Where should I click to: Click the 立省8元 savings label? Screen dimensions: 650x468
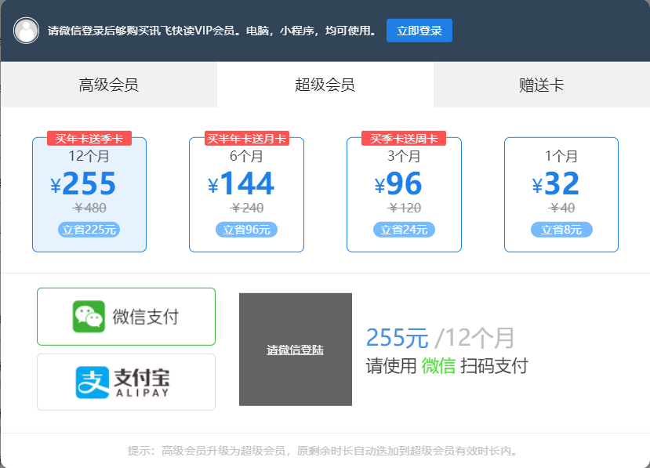tap(561, 230)
